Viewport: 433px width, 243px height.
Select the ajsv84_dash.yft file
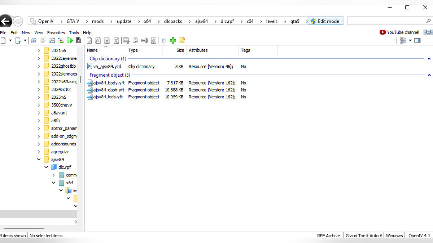click(x=109, y=90)
